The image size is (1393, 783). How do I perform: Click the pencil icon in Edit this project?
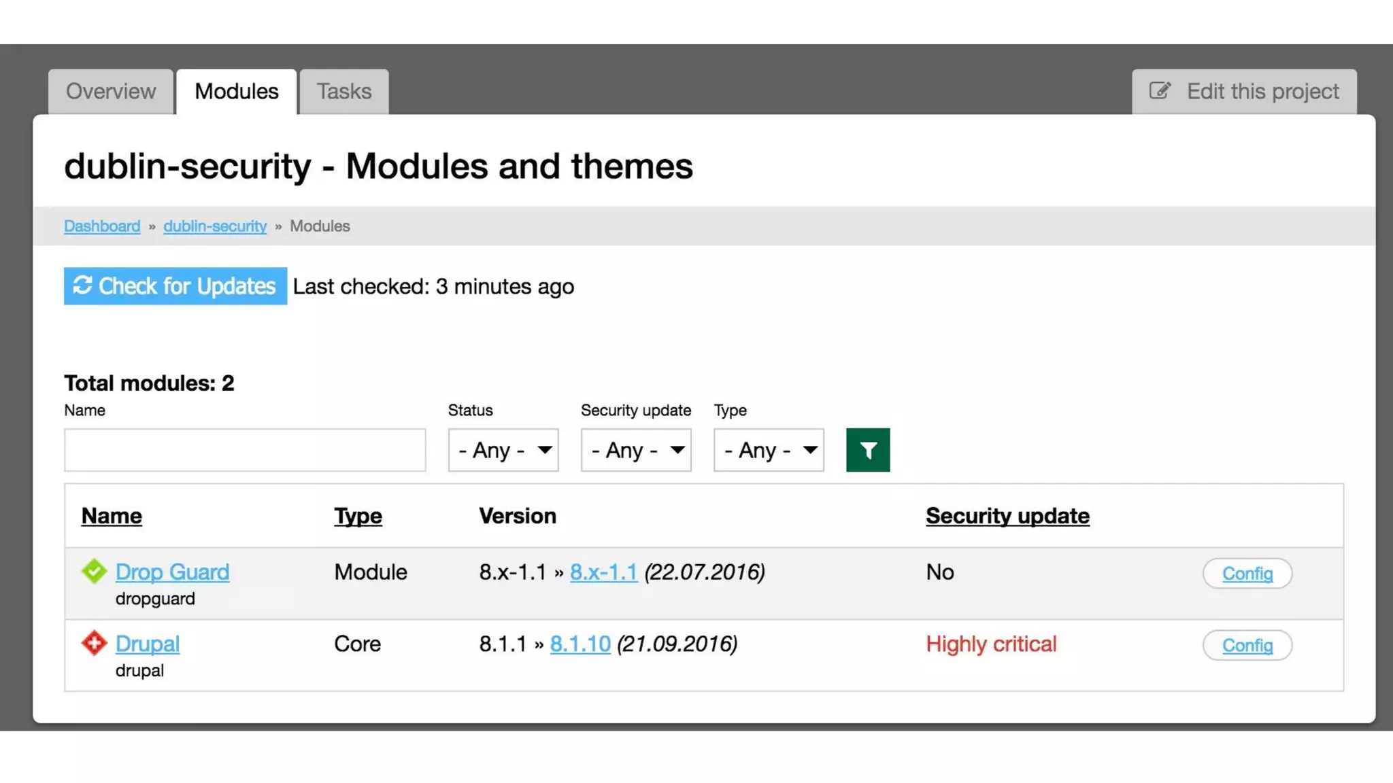(x=1160, y=90)
